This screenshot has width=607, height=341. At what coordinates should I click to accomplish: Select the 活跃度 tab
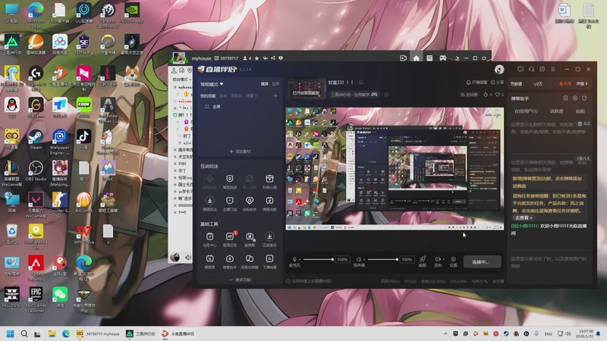click(557, 111)
